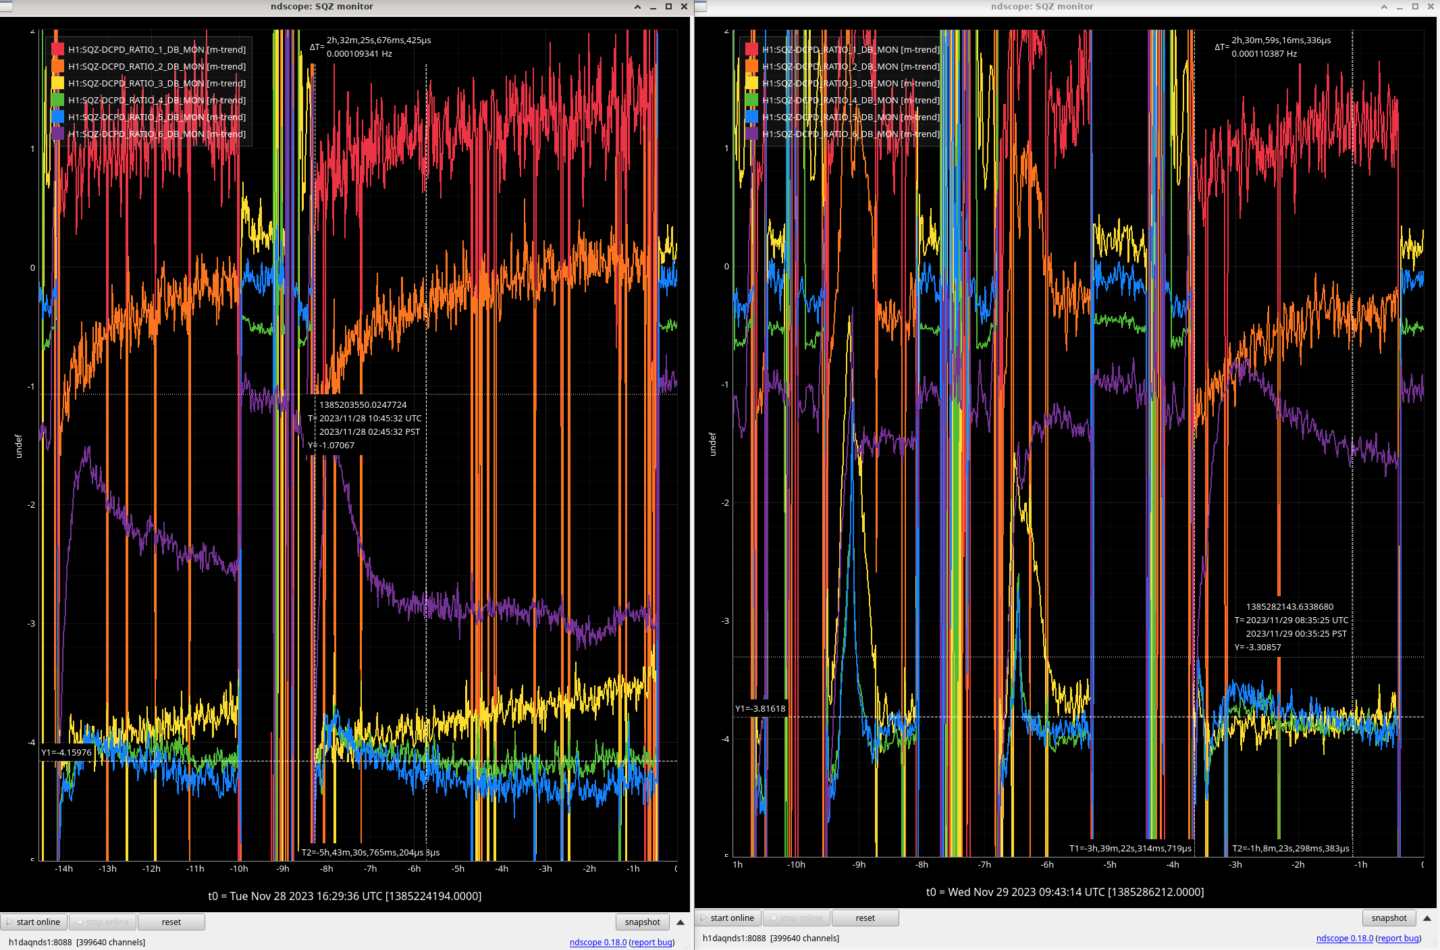Image resolution: width=1440 pixels, height=950 pixels.
Task: Toggle orange RATIO_2_DB_MON legend swatch, left plot
Action: click(x=57, y=66)
